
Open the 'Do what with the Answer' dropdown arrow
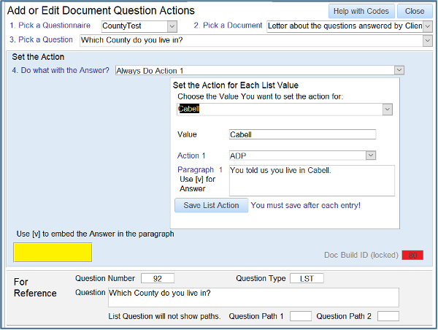pos(399,70)
